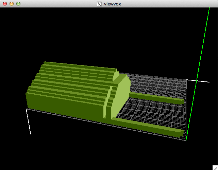Click the window resize grip corner
218x170 pixels.
pyautogui.click(x=215, y=168)
